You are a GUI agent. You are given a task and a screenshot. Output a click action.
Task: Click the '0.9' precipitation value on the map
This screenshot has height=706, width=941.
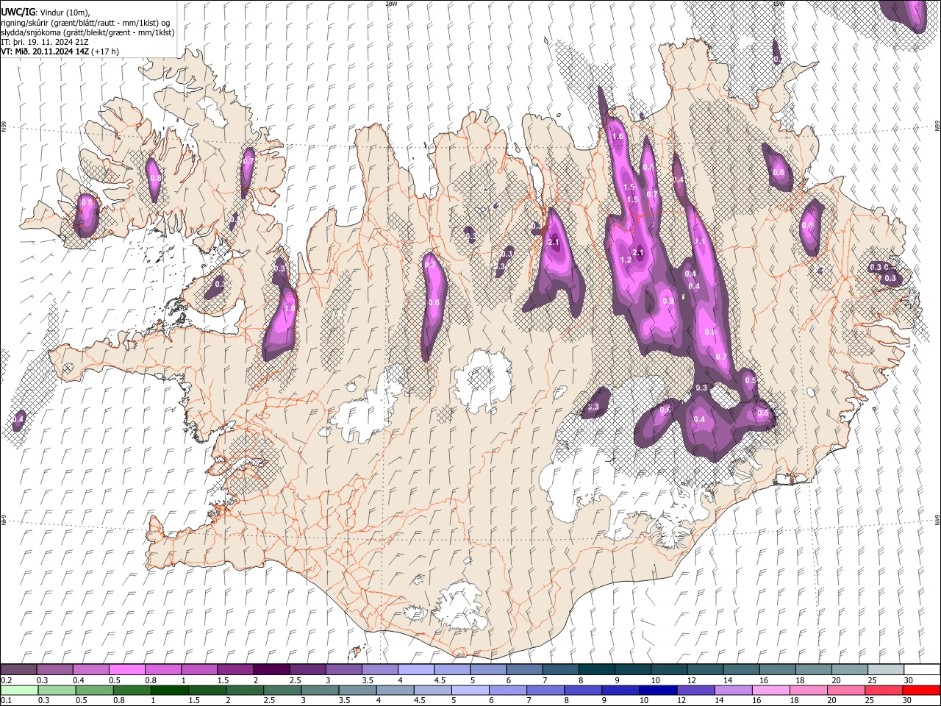[x=668, y=301]
